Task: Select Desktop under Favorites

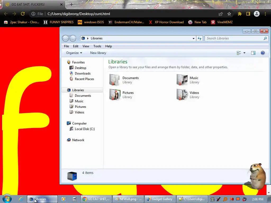Action: point(78,68)
